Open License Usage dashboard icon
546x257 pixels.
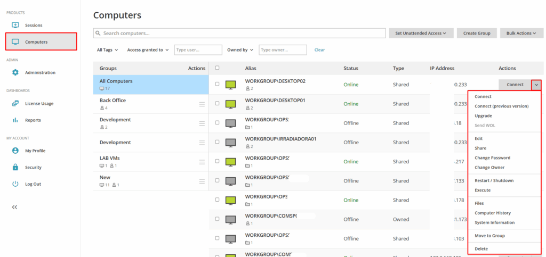point(15,104)
